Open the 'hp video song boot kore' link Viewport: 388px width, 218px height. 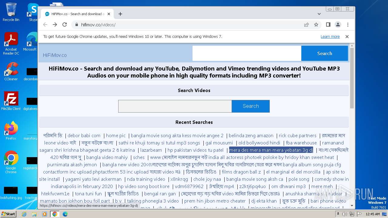144,187
